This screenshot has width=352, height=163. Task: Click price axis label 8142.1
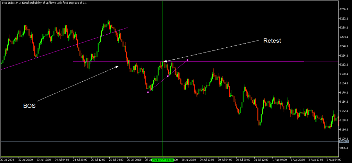coord(344,111)
